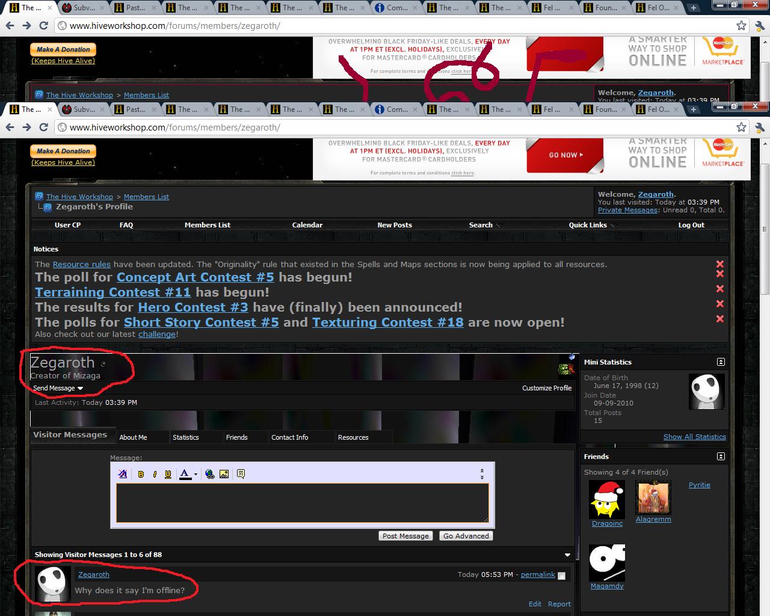Click the Go Advanced button
Image resolution: width=770 pixels, height=616 pixels.
[x=466, y=536]
